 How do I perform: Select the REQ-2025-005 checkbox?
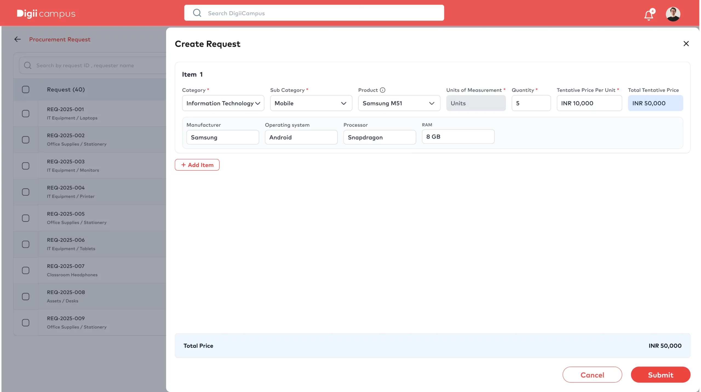25,218
